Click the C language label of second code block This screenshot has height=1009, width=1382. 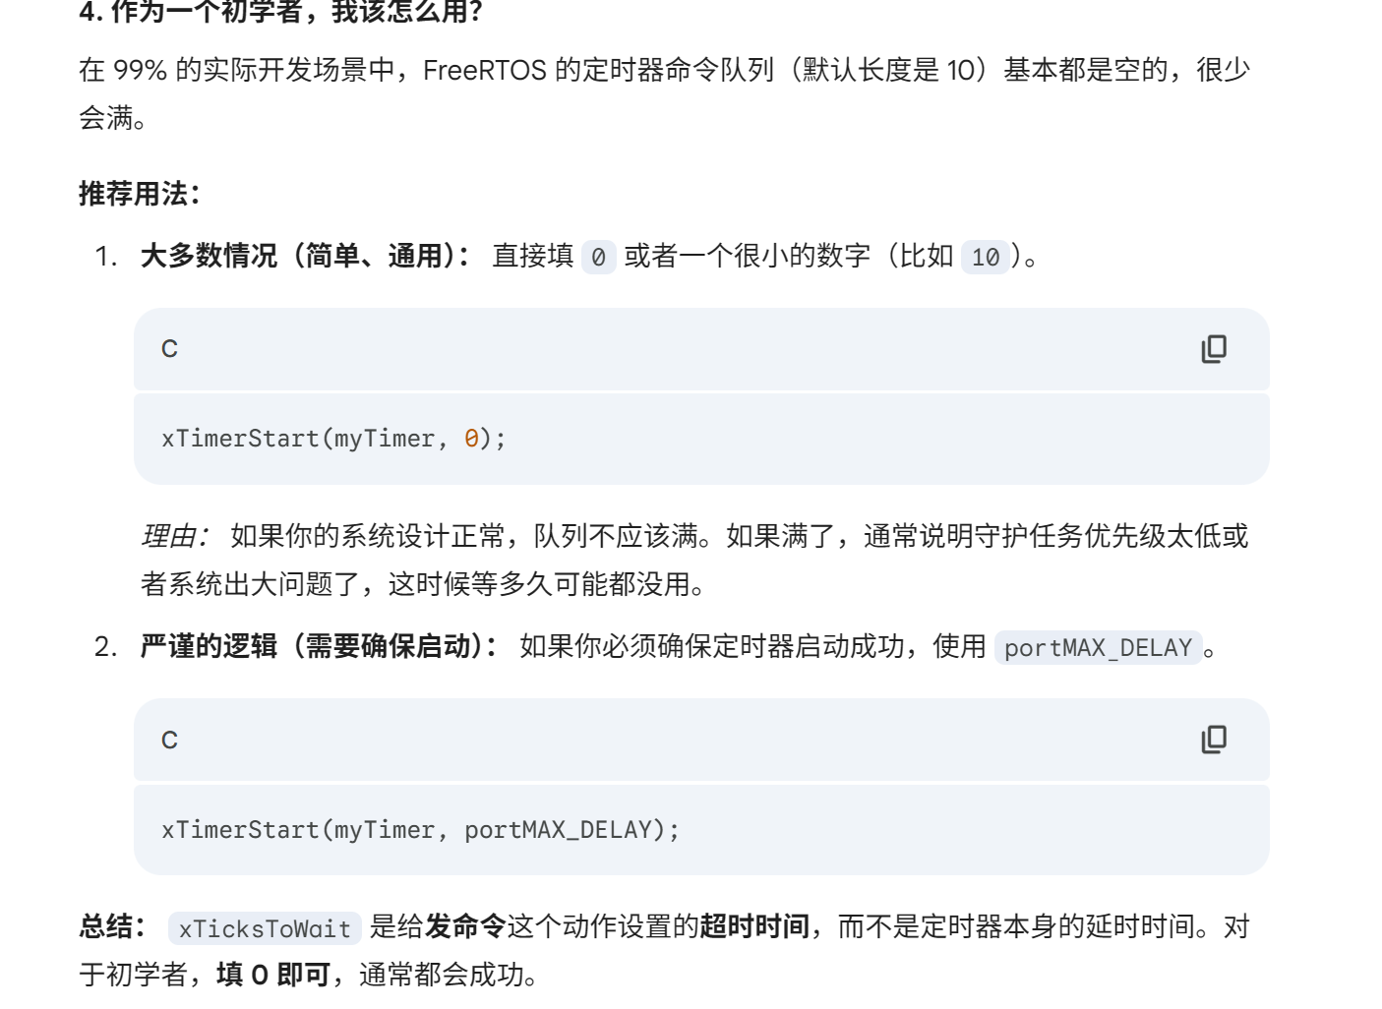tap(169, 741)
